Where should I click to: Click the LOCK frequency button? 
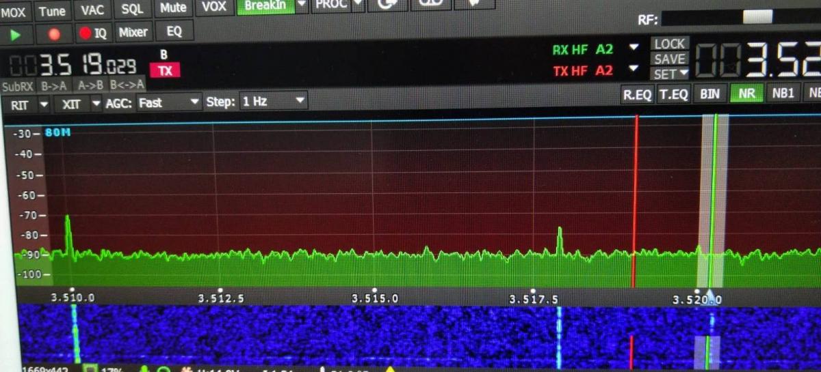point(669,44)
